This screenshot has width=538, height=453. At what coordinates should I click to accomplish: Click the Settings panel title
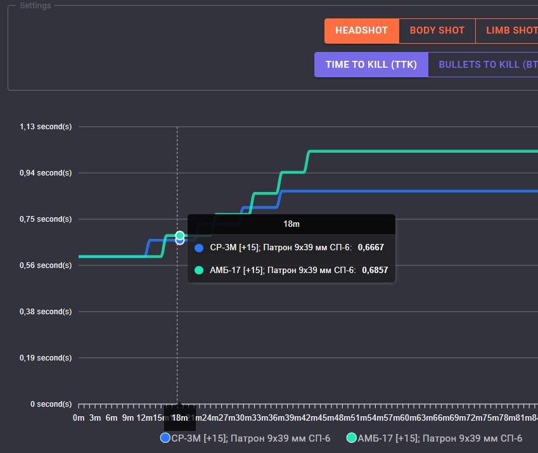pos(35,6)
